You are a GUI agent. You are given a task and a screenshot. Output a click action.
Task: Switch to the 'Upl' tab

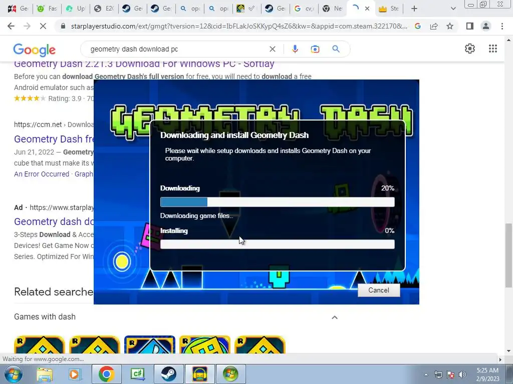point(75,8)
